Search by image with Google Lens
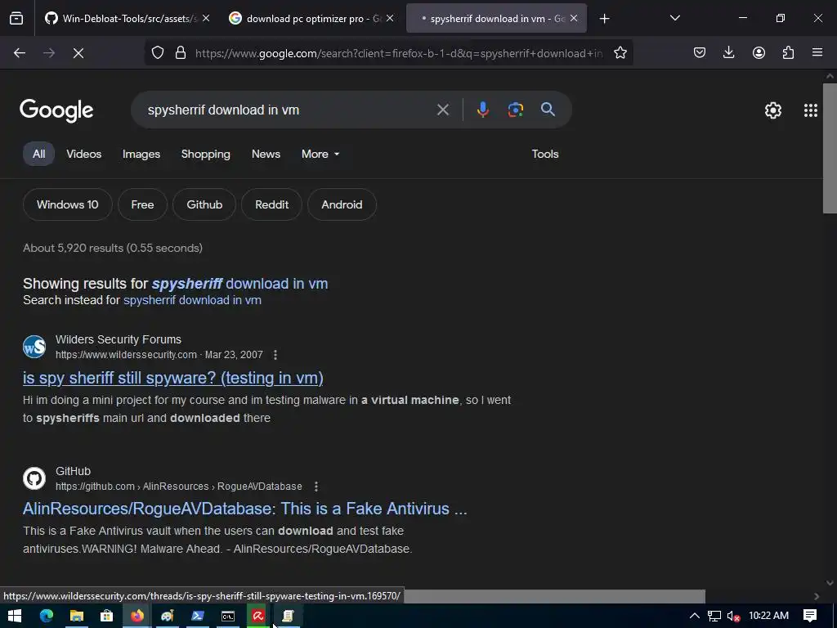The height and width of the screenshot is (628, 837). (515, 110)
